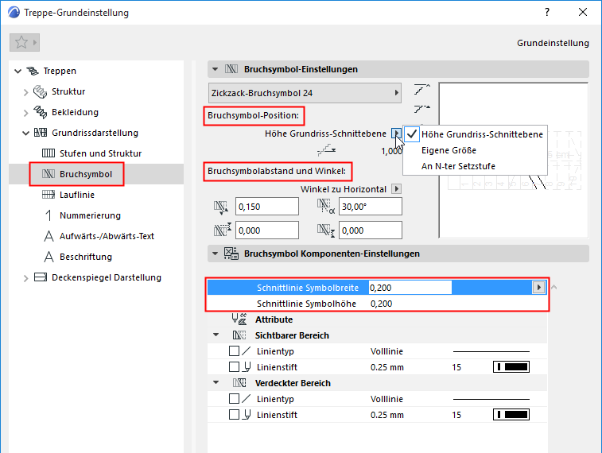Select Stufen und Struktur tree item

[x=100, y=153]
